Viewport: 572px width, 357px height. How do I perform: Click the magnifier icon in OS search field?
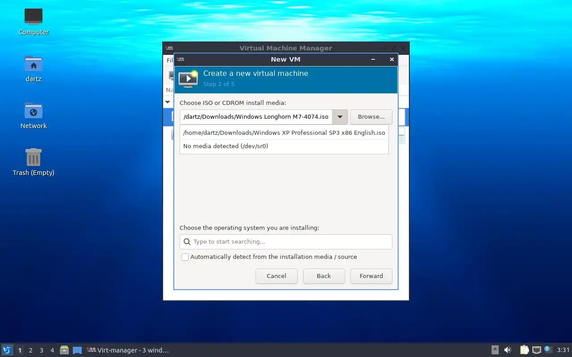click(x=187, y=242)
